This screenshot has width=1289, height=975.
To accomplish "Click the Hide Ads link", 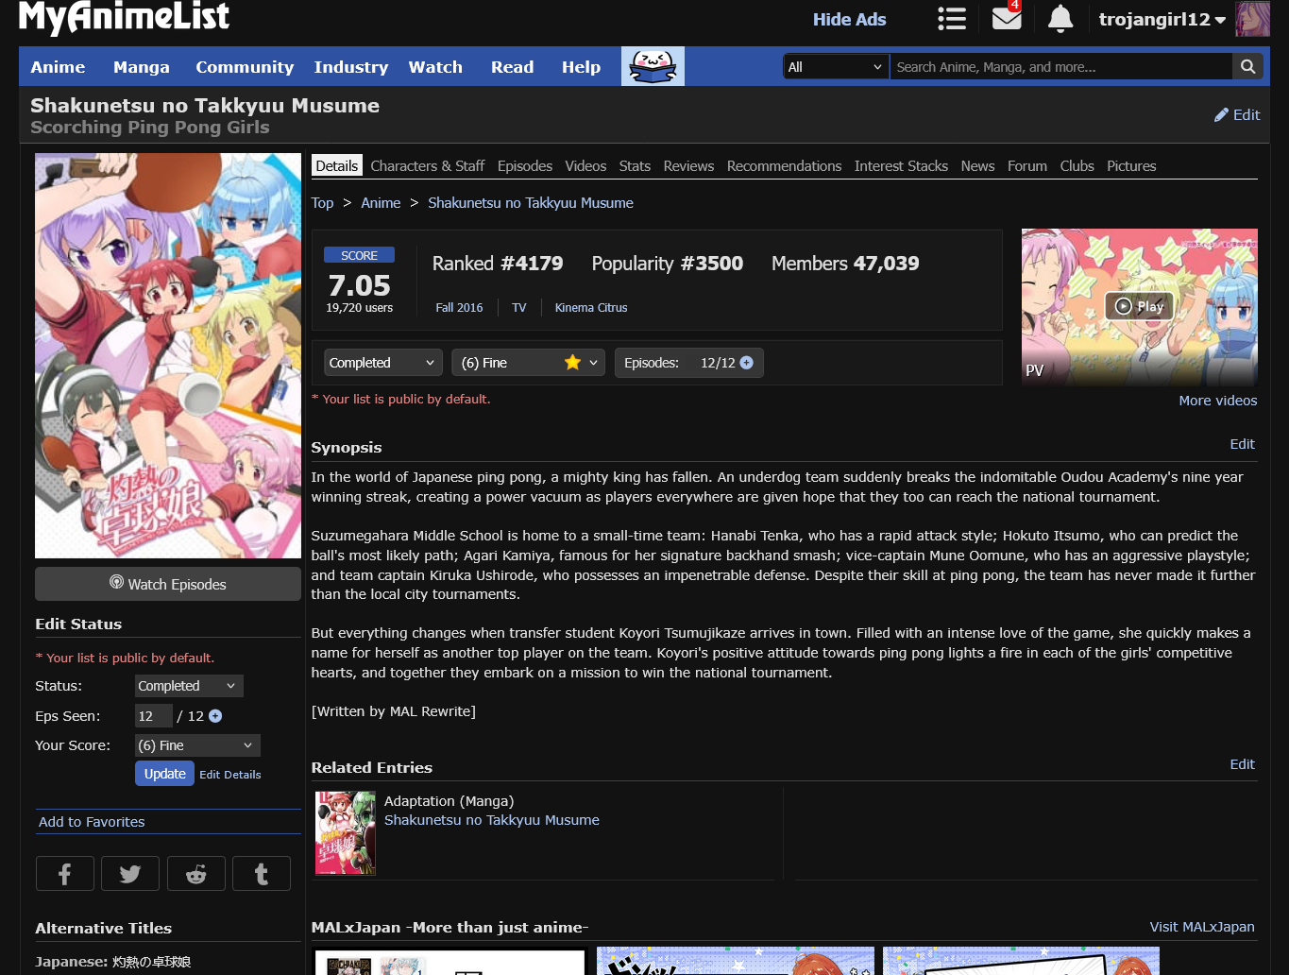I will click(849, 19).
